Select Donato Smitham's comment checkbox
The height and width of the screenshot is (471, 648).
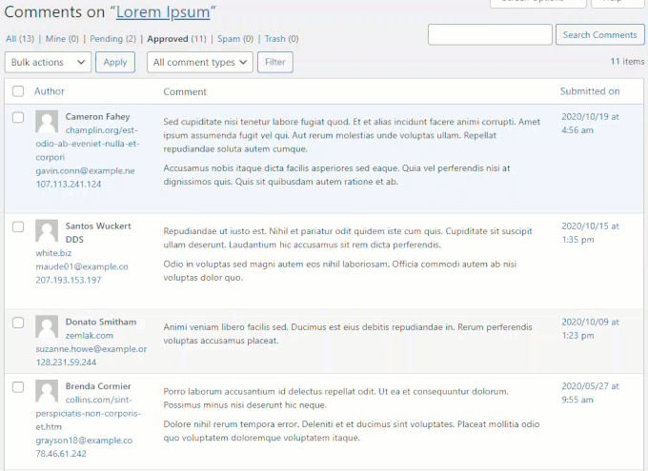point(18,323)
